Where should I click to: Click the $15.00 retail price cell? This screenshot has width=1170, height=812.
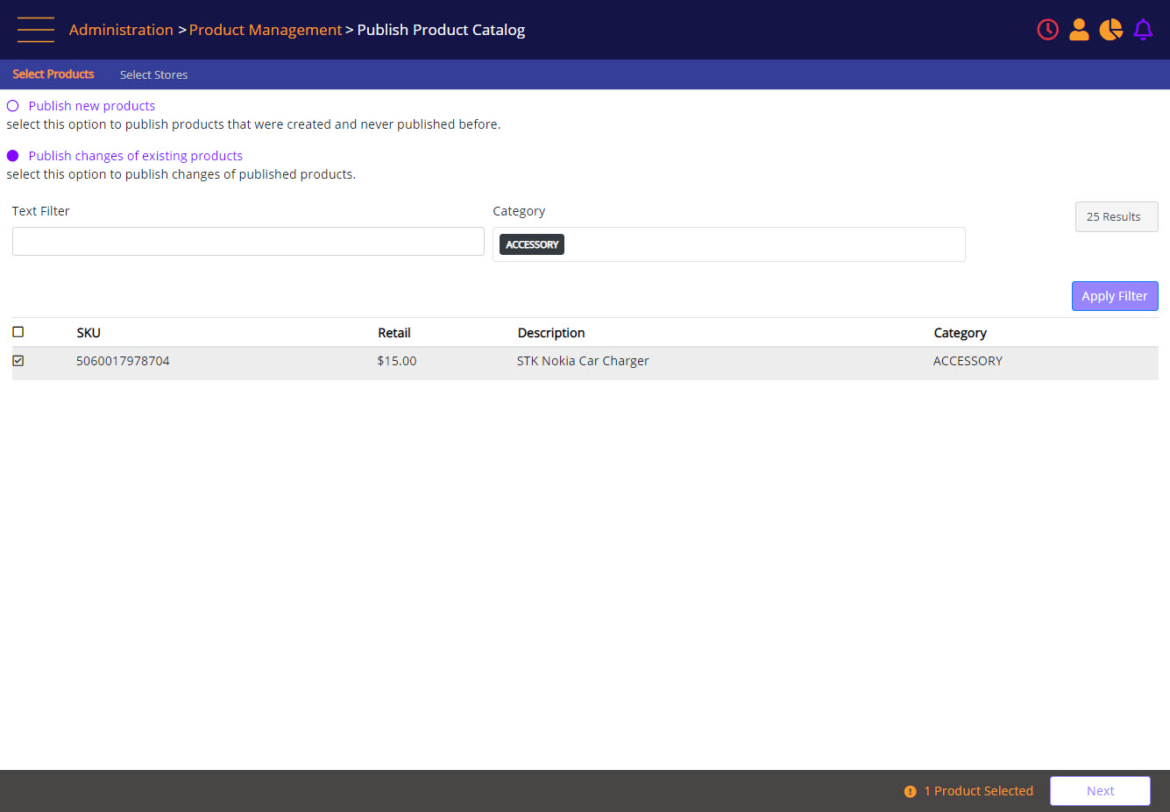coord(397,361)
